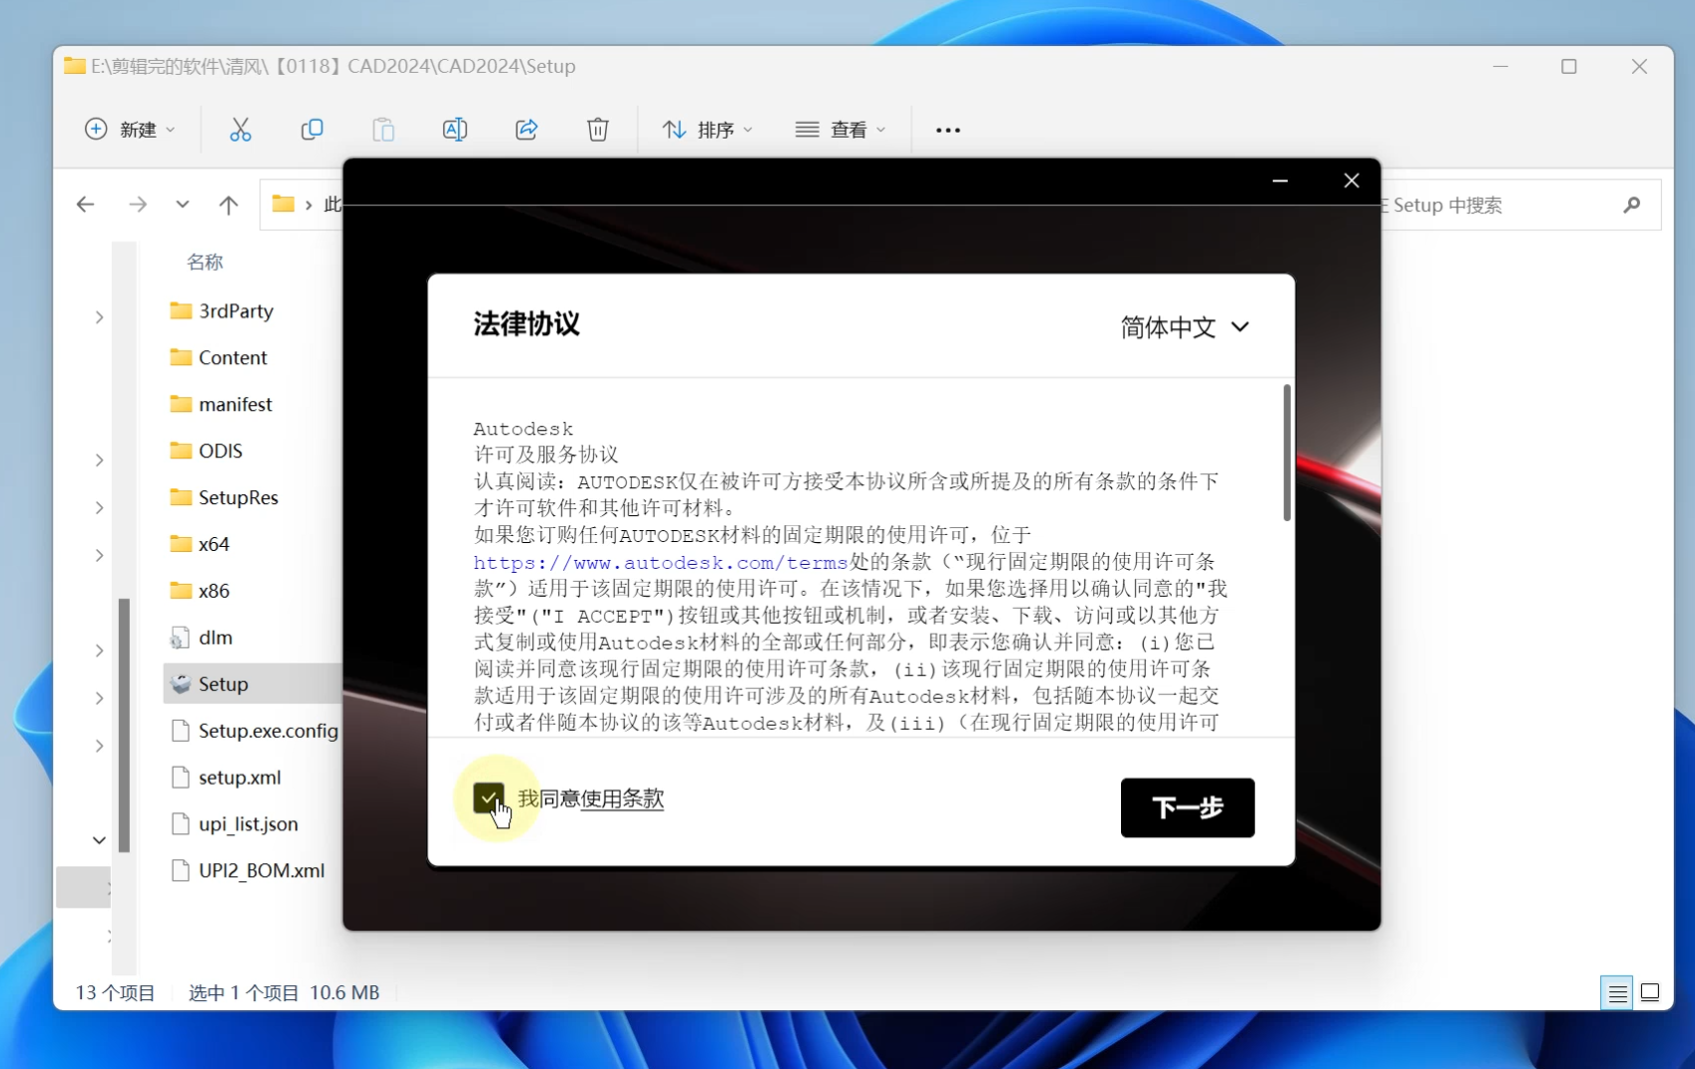The width and height of the screenshot is (1695, 1069).
Task: Open recent locations dropdown chevron
Action: tap(182, 205)
